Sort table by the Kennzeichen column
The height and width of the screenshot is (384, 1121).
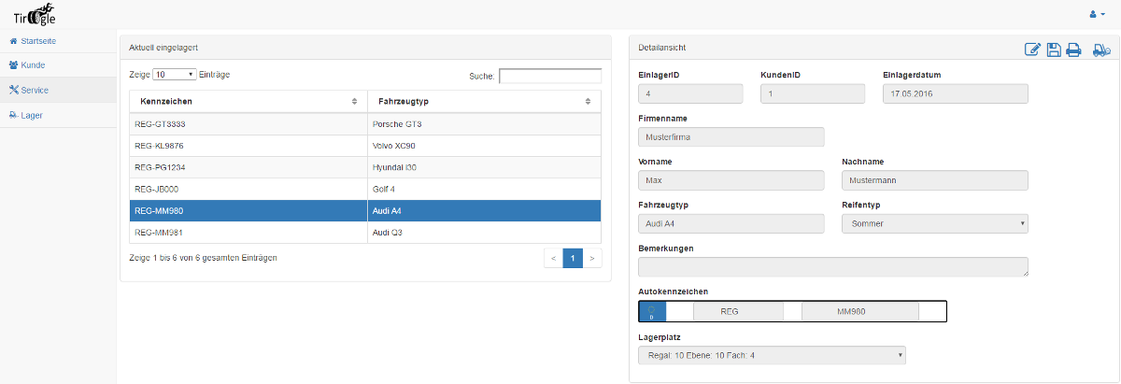click(248, 101)
